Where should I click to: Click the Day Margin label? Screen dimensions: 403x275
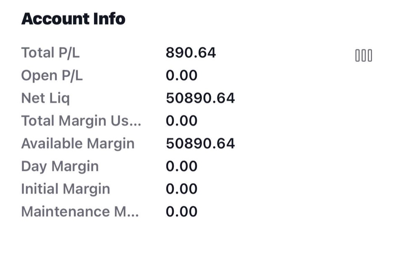point(60,167)
